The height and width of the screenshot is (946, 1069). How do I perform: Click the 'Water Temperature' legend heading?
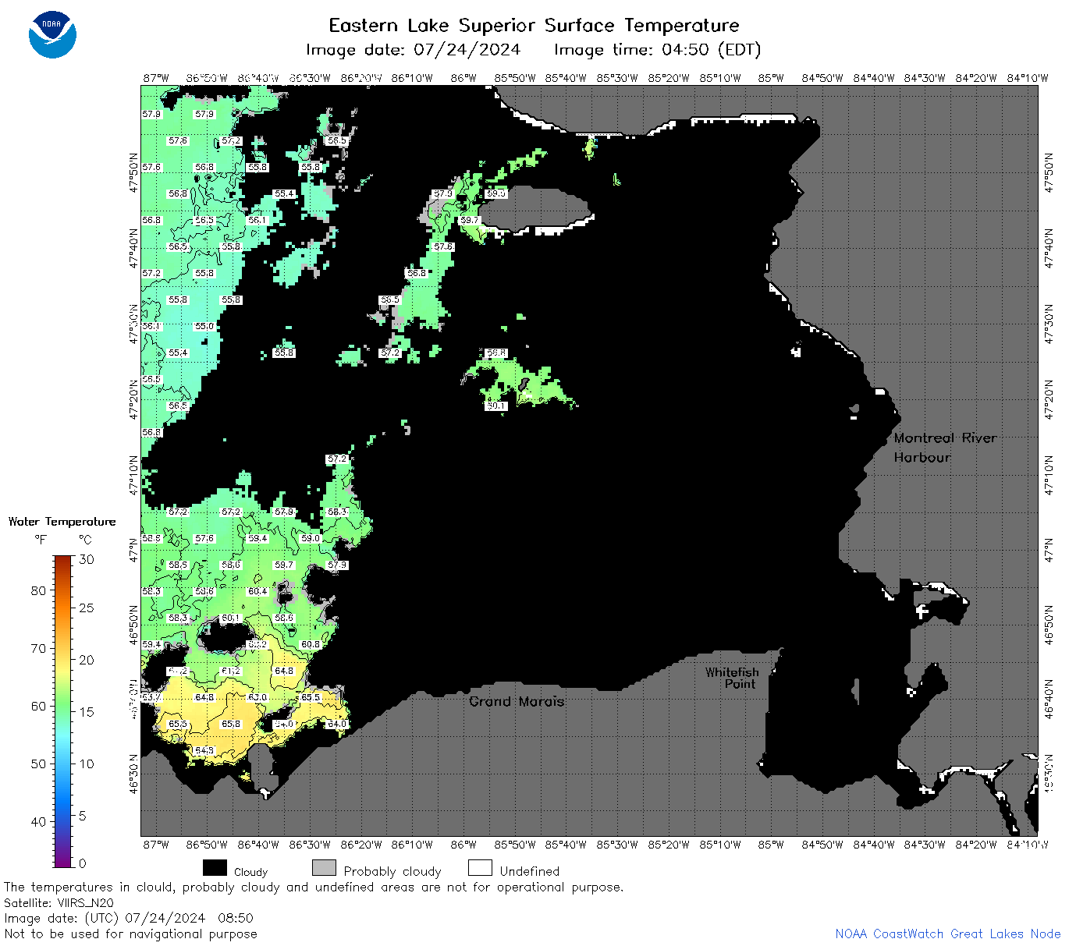point(62,522)
